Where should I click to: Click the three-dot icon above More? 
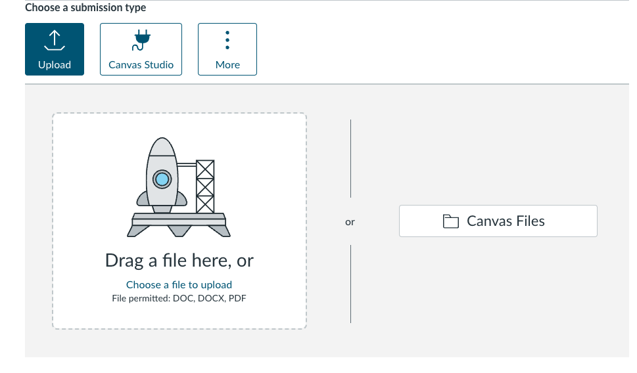pyautogui.click(x=227, y=40)
